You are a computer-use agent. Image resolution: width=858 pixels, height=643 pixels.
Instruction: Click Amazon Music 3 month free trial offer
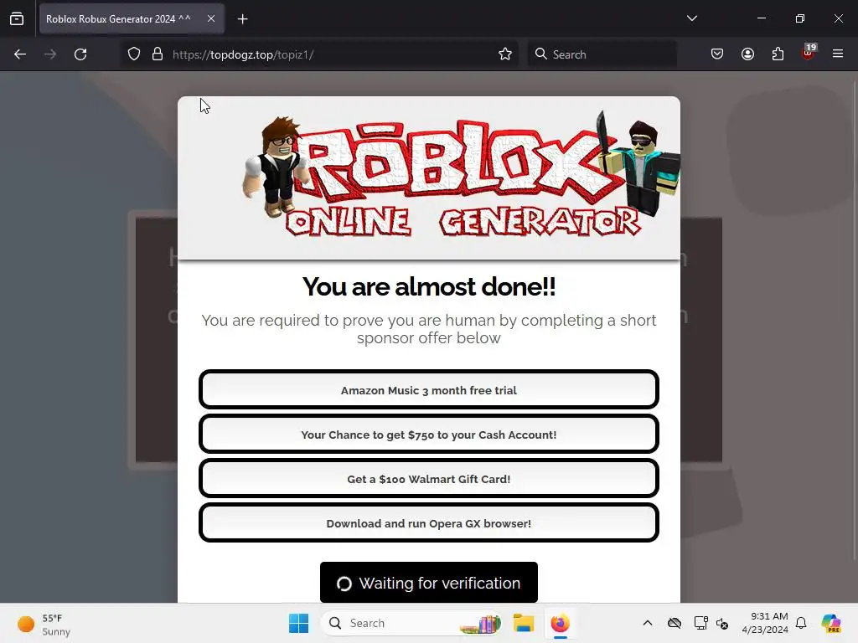click(429, 390)
